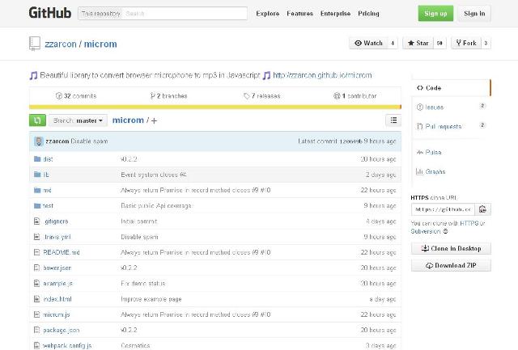Viewport: 518px width, 350px height.
Task: Click the Subversion link
Action: point(426,231)
